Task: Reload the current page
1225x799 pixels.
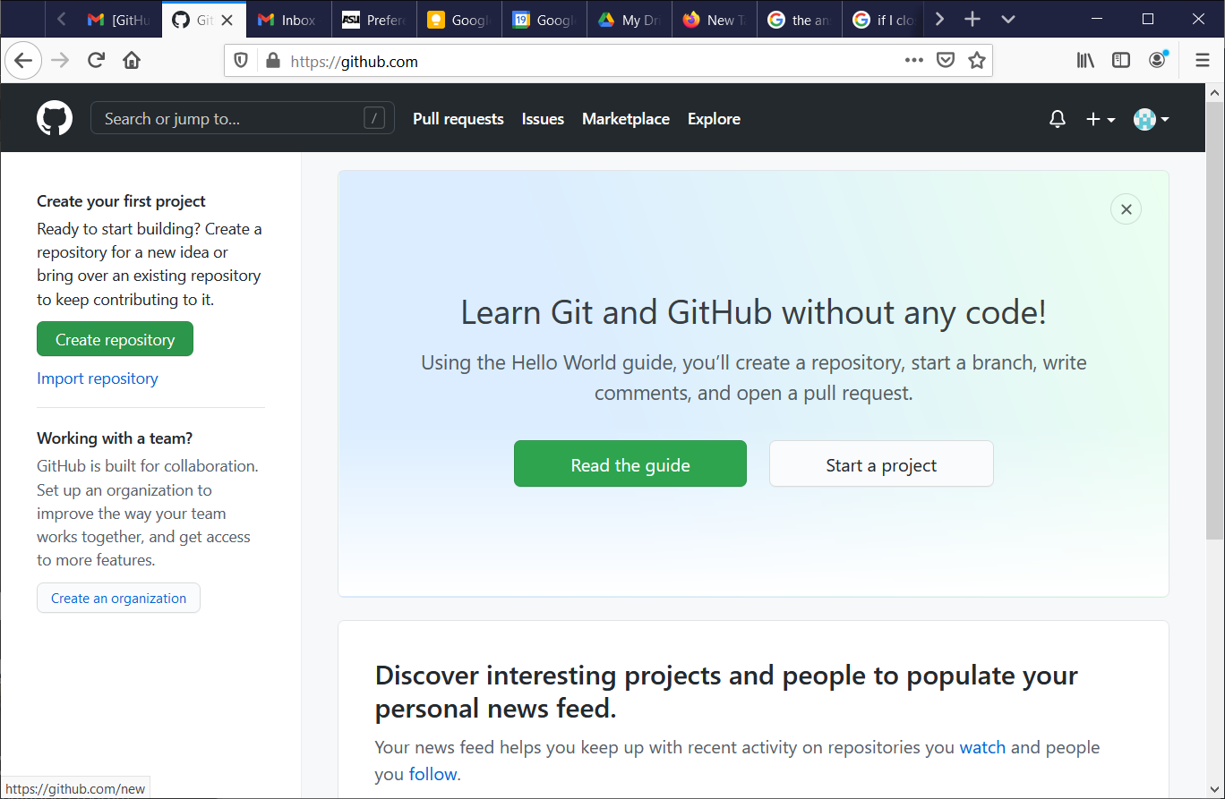Action: (96, 60)
